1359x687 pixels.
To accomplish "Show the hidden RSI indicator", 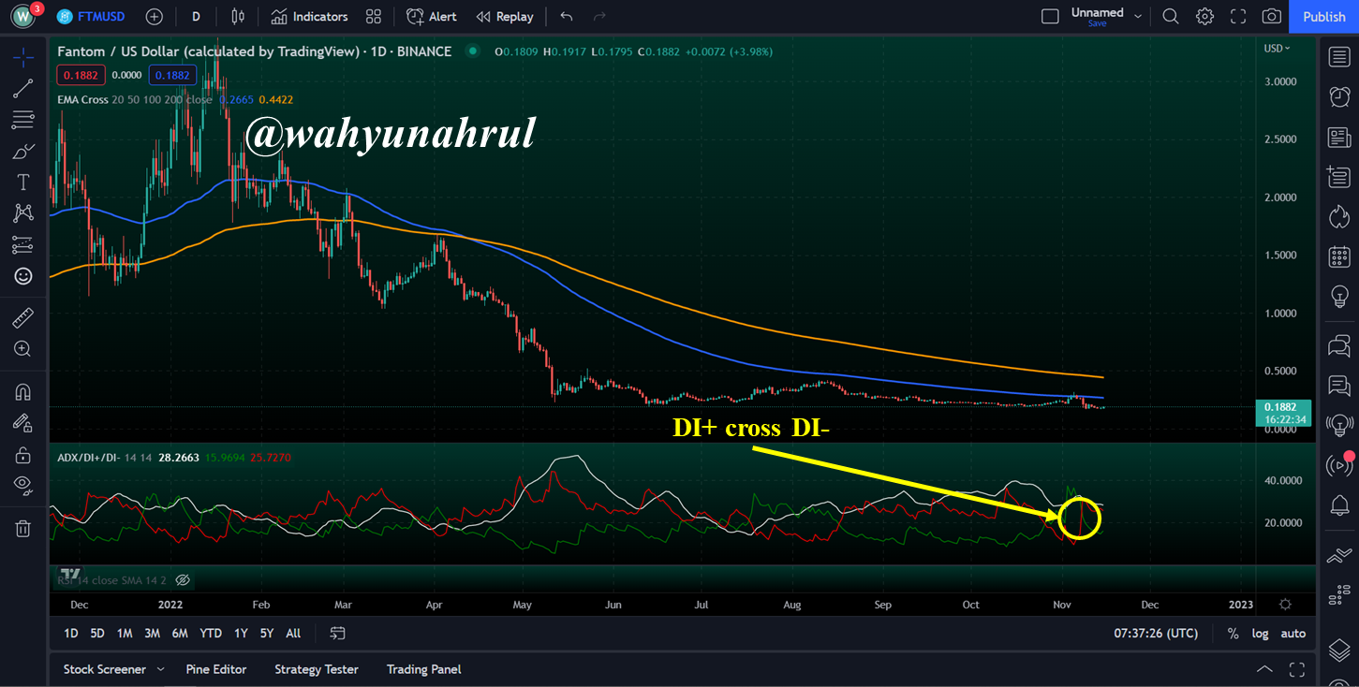I will click(x=183, y=580).
